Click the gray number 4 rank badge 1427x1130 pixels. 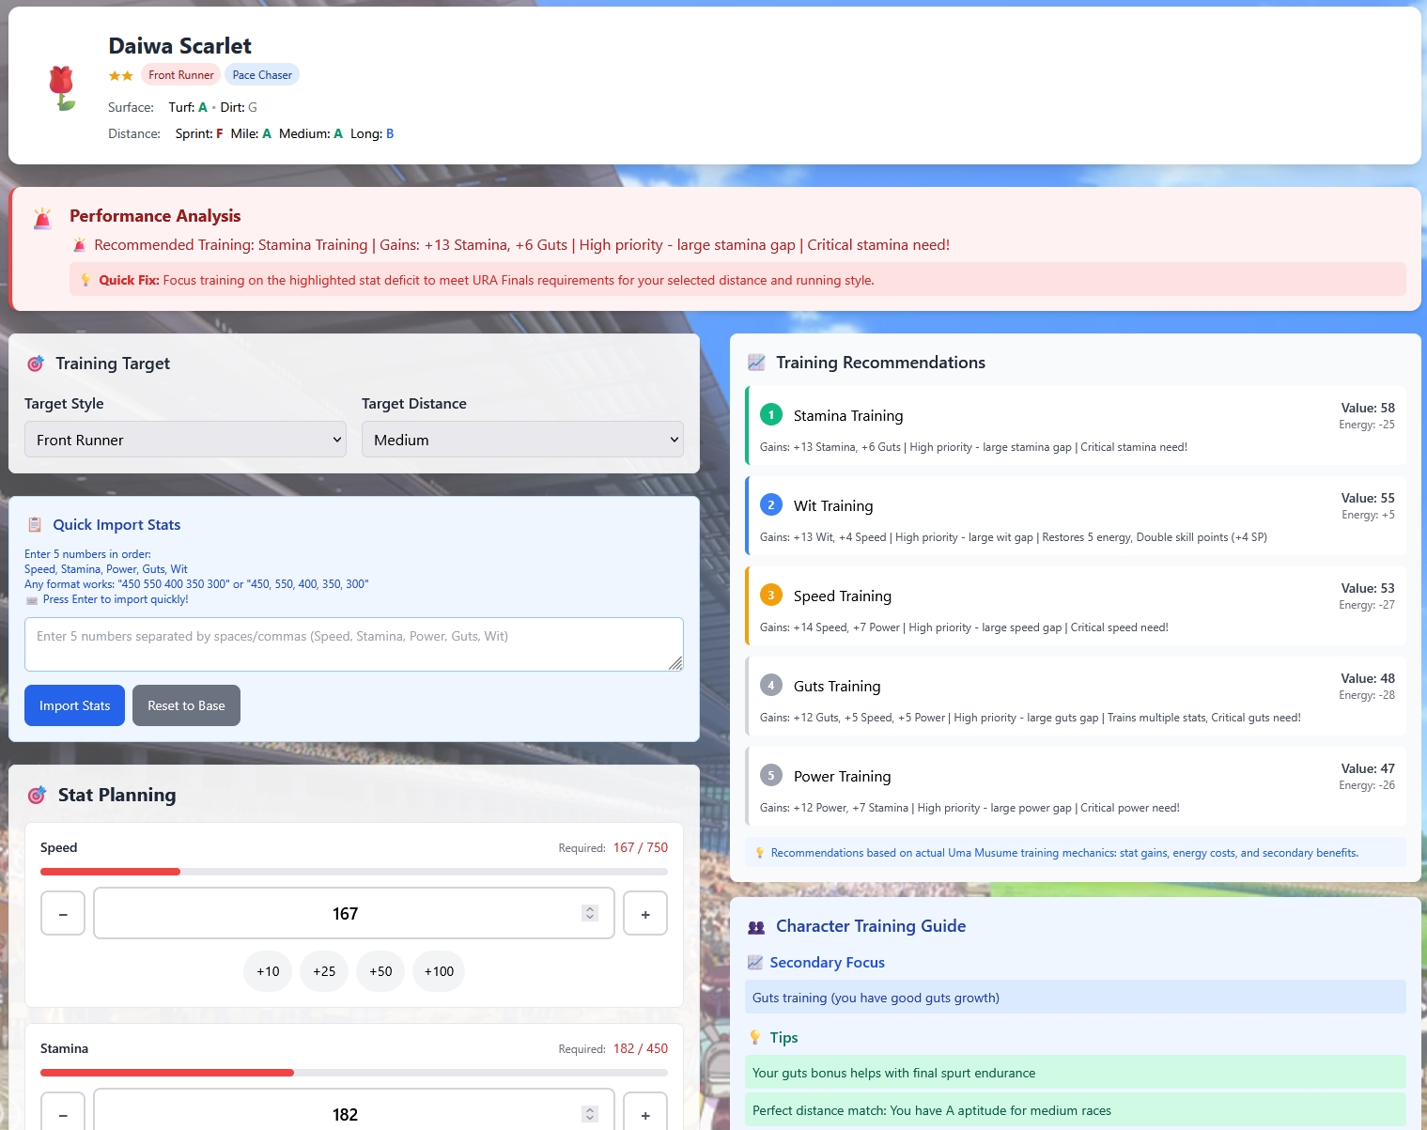tap(771, 685)
